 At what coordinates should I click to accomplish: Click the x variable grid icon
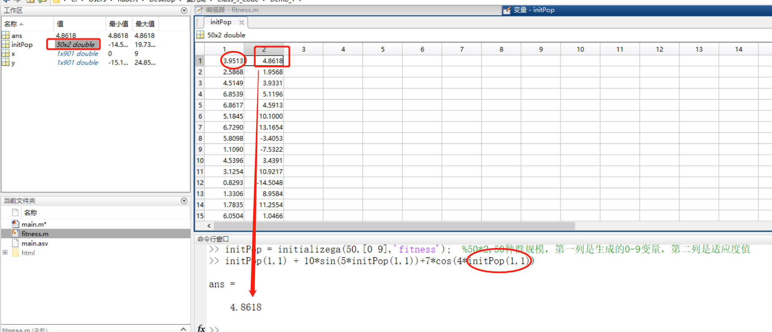pyautogui.click(x=5, y=54)
